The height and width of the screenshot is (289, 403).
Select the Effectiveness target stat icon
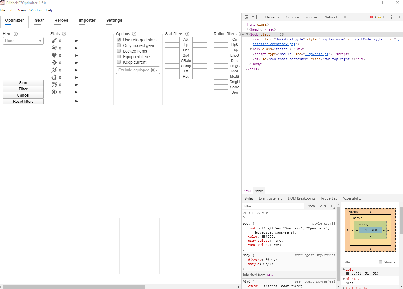[x=55, y=84]
